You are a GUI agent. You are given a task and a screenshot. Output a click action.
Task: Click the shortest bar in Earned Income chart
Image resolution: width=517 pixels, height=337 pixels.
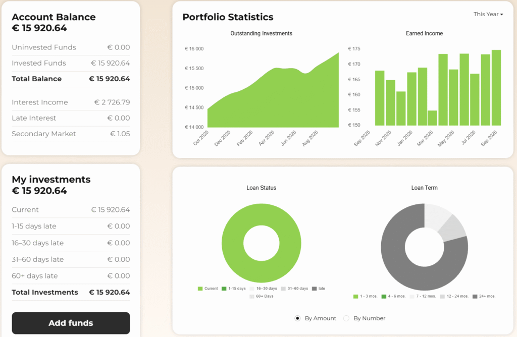(x=432, y=118)
